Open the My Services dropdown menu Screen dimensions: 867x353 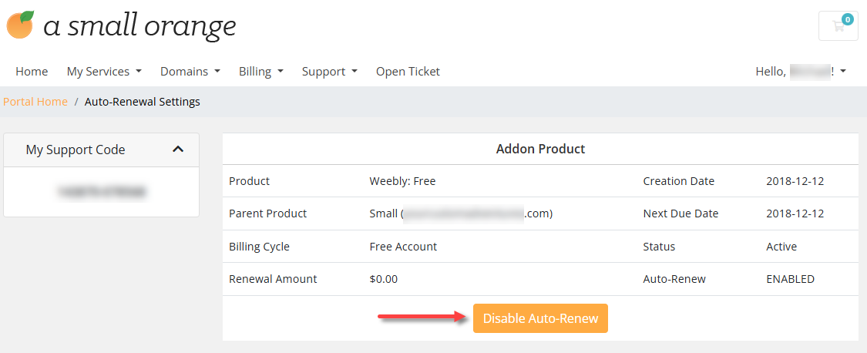[105, 72]
